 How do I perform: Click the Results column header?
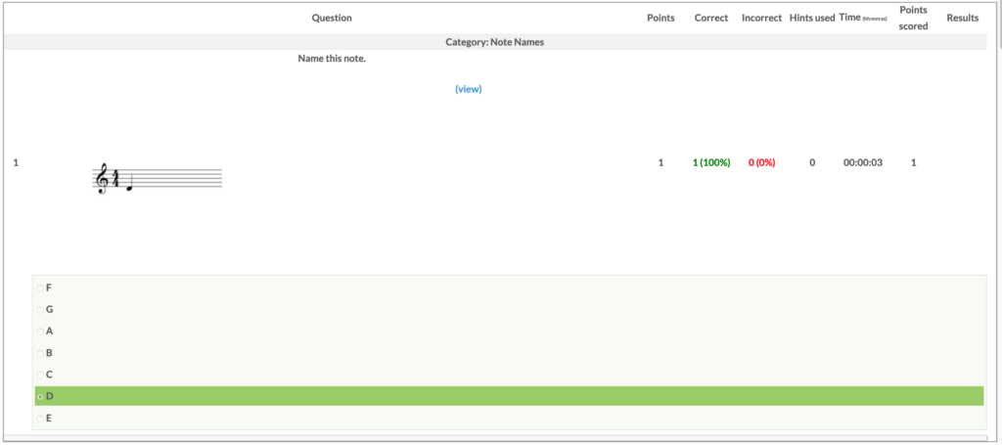coord(962,18)
